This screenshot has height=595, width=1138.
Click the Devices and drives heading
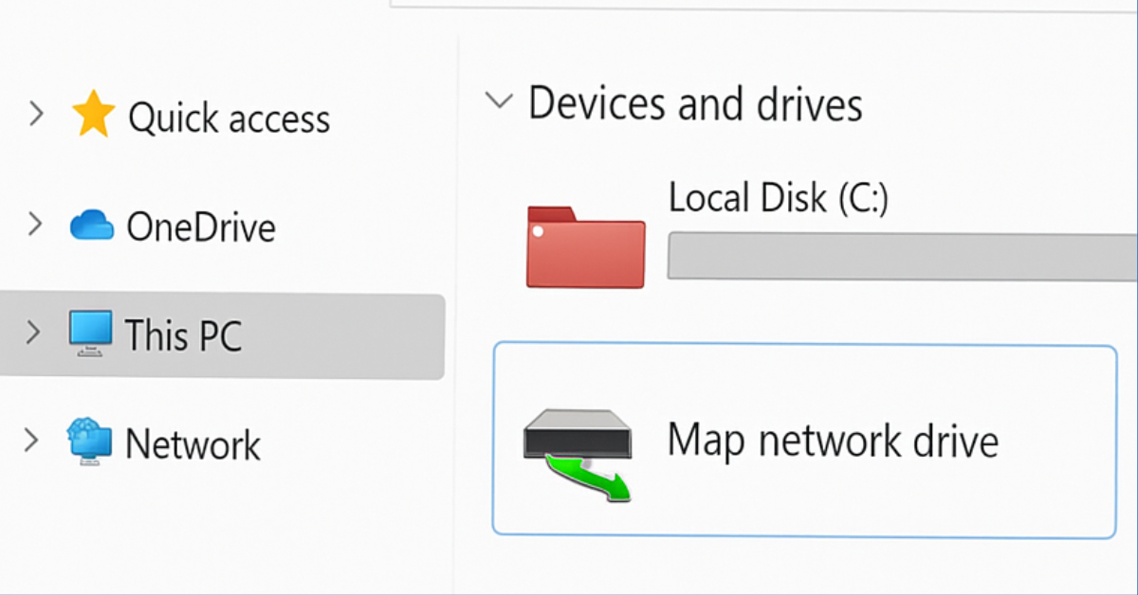[x=695, y=102]
